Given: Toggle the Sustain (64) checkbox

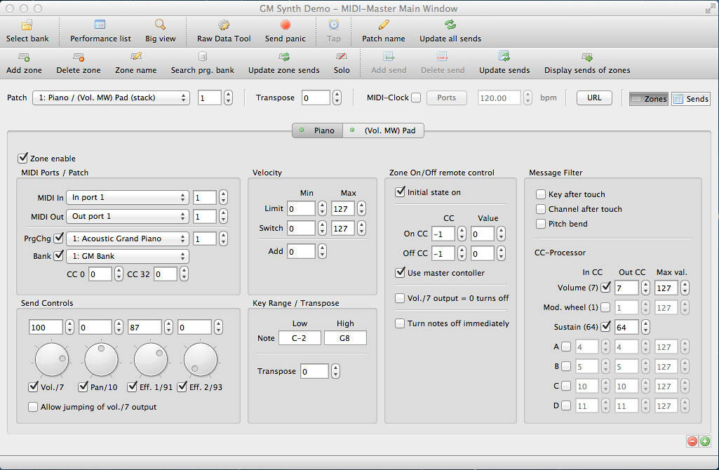Looking at the screenshot, I should tap(605, 326).
